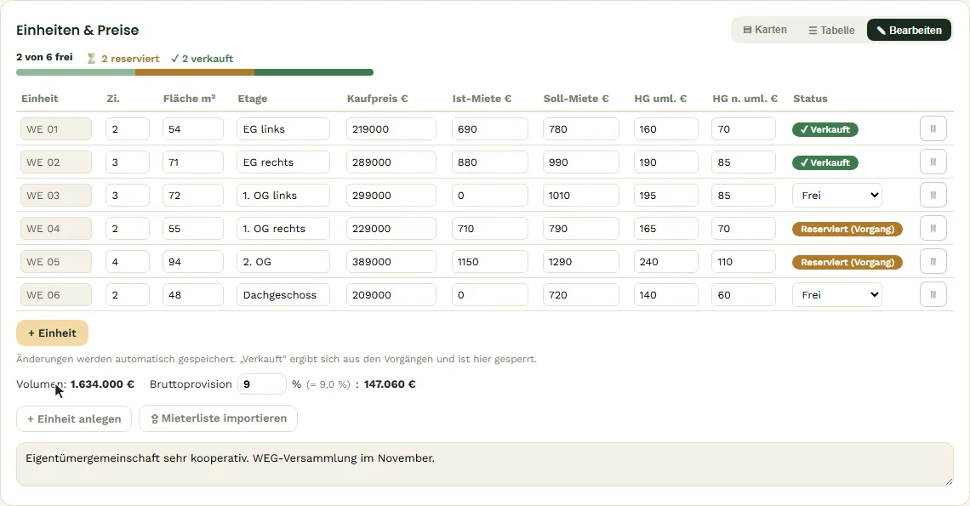This screenshot has height=506, width=970.
Task: Edit Etage field showing Dachgeschoss
Action: click(283, 295)
